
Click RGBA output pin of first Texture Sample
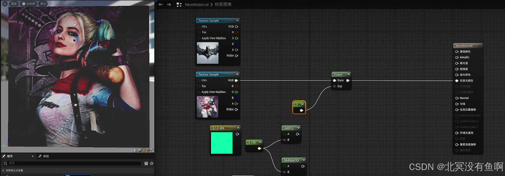[236, 56]
